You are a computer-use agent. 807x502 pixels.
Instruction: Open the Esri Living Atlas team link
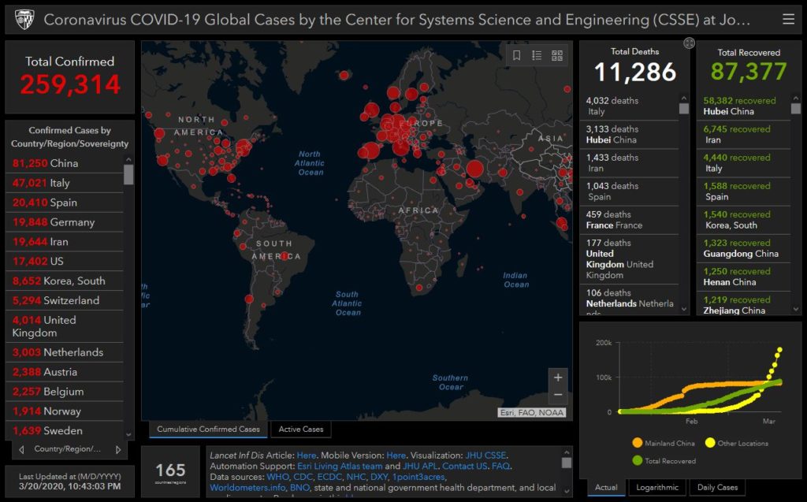pos(340,466)
